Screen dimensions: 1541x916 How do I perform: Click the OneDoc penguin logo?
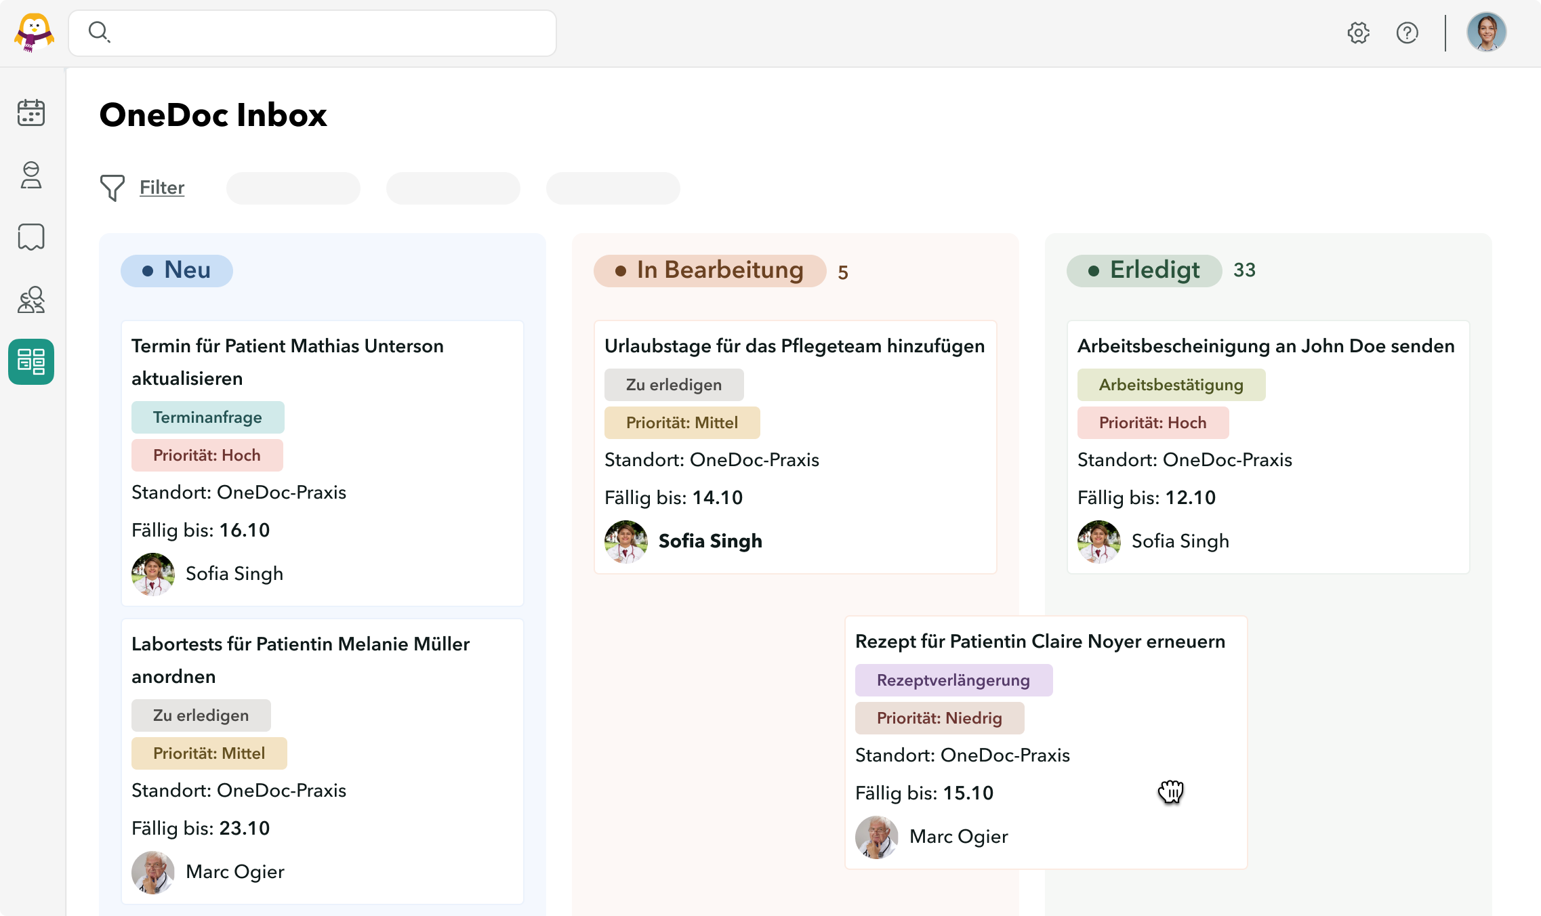click(34, 33)
